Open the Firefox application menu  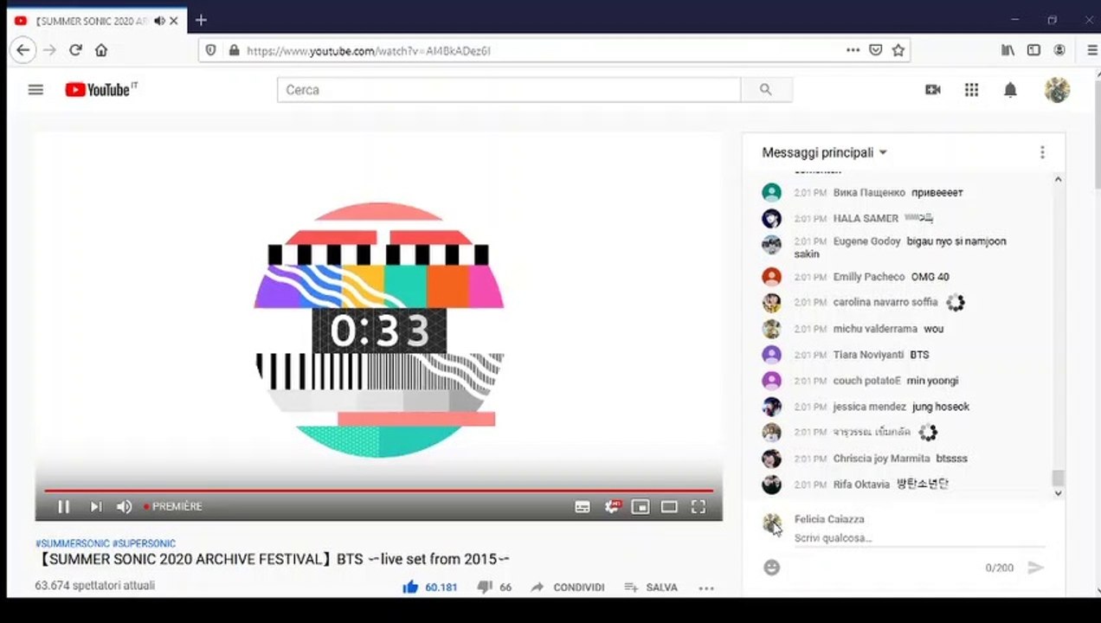[1091, 50]
